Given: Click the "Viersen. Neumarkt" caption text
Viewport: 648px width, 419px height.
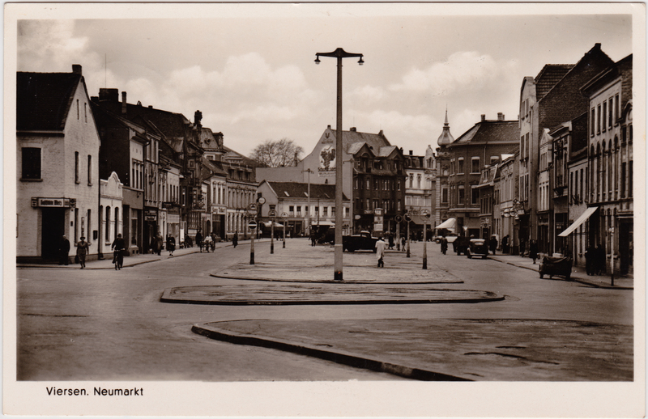Looking at the screenshot, I should click(95, 391).
